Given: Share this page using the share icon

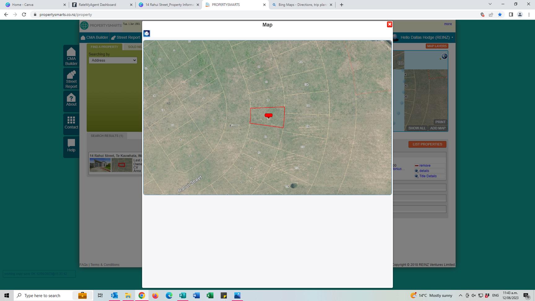Looking at the screenshot, I should [491, 15].
